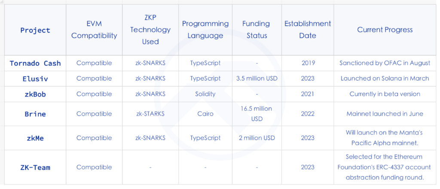Image resolution: width=440 pixels, height=189 pixels.
Task: Click the 16.5 million USD cell
Action: [257, 114]
